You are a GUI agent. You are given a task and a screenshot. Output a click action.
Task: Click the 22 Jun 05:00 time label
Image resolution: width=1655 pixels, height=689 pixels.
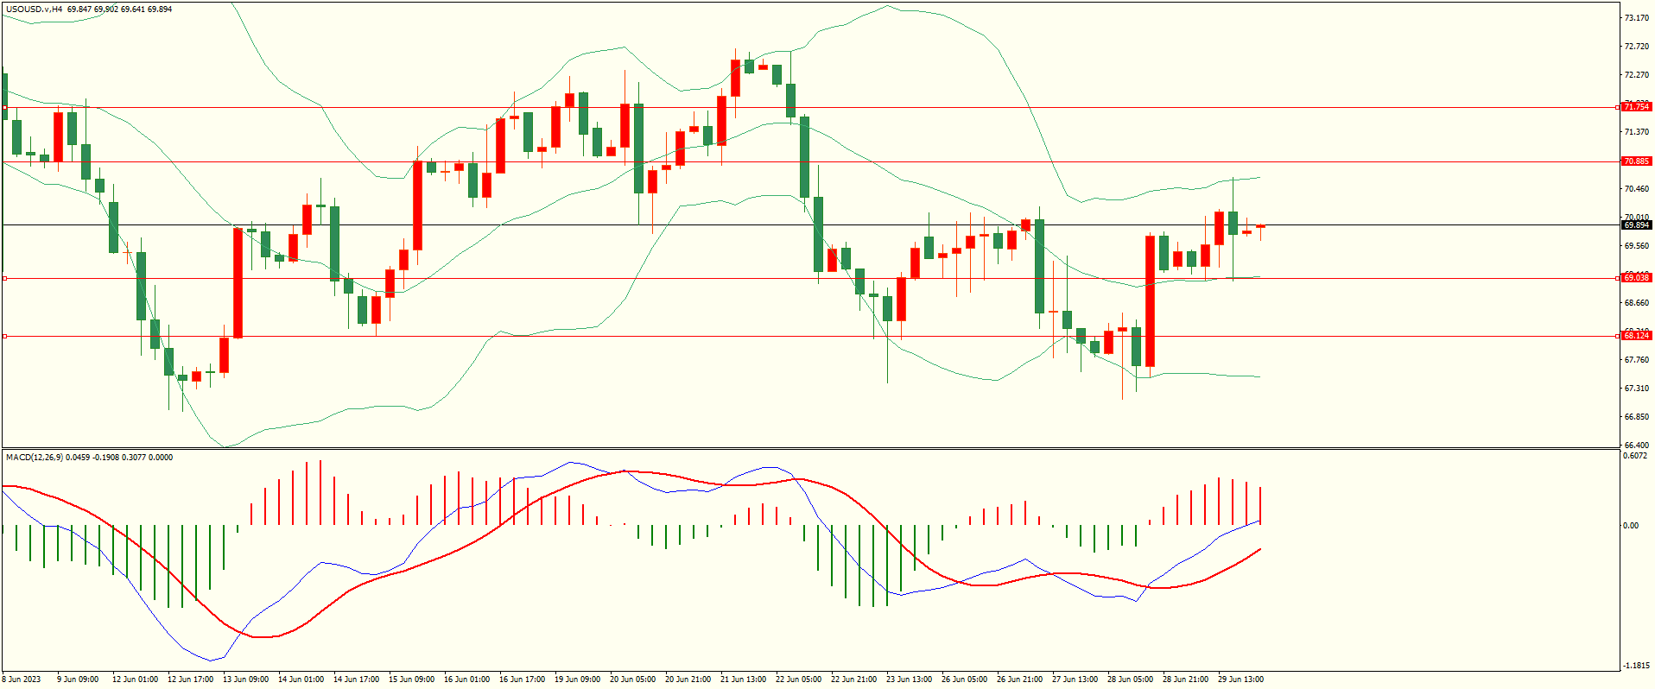[x=798, y=680]
